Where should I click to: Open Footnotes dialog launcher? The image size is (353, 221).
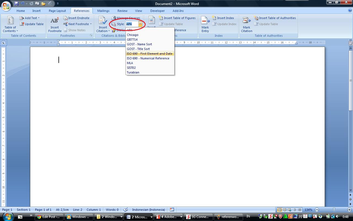(x=91, y=36)
